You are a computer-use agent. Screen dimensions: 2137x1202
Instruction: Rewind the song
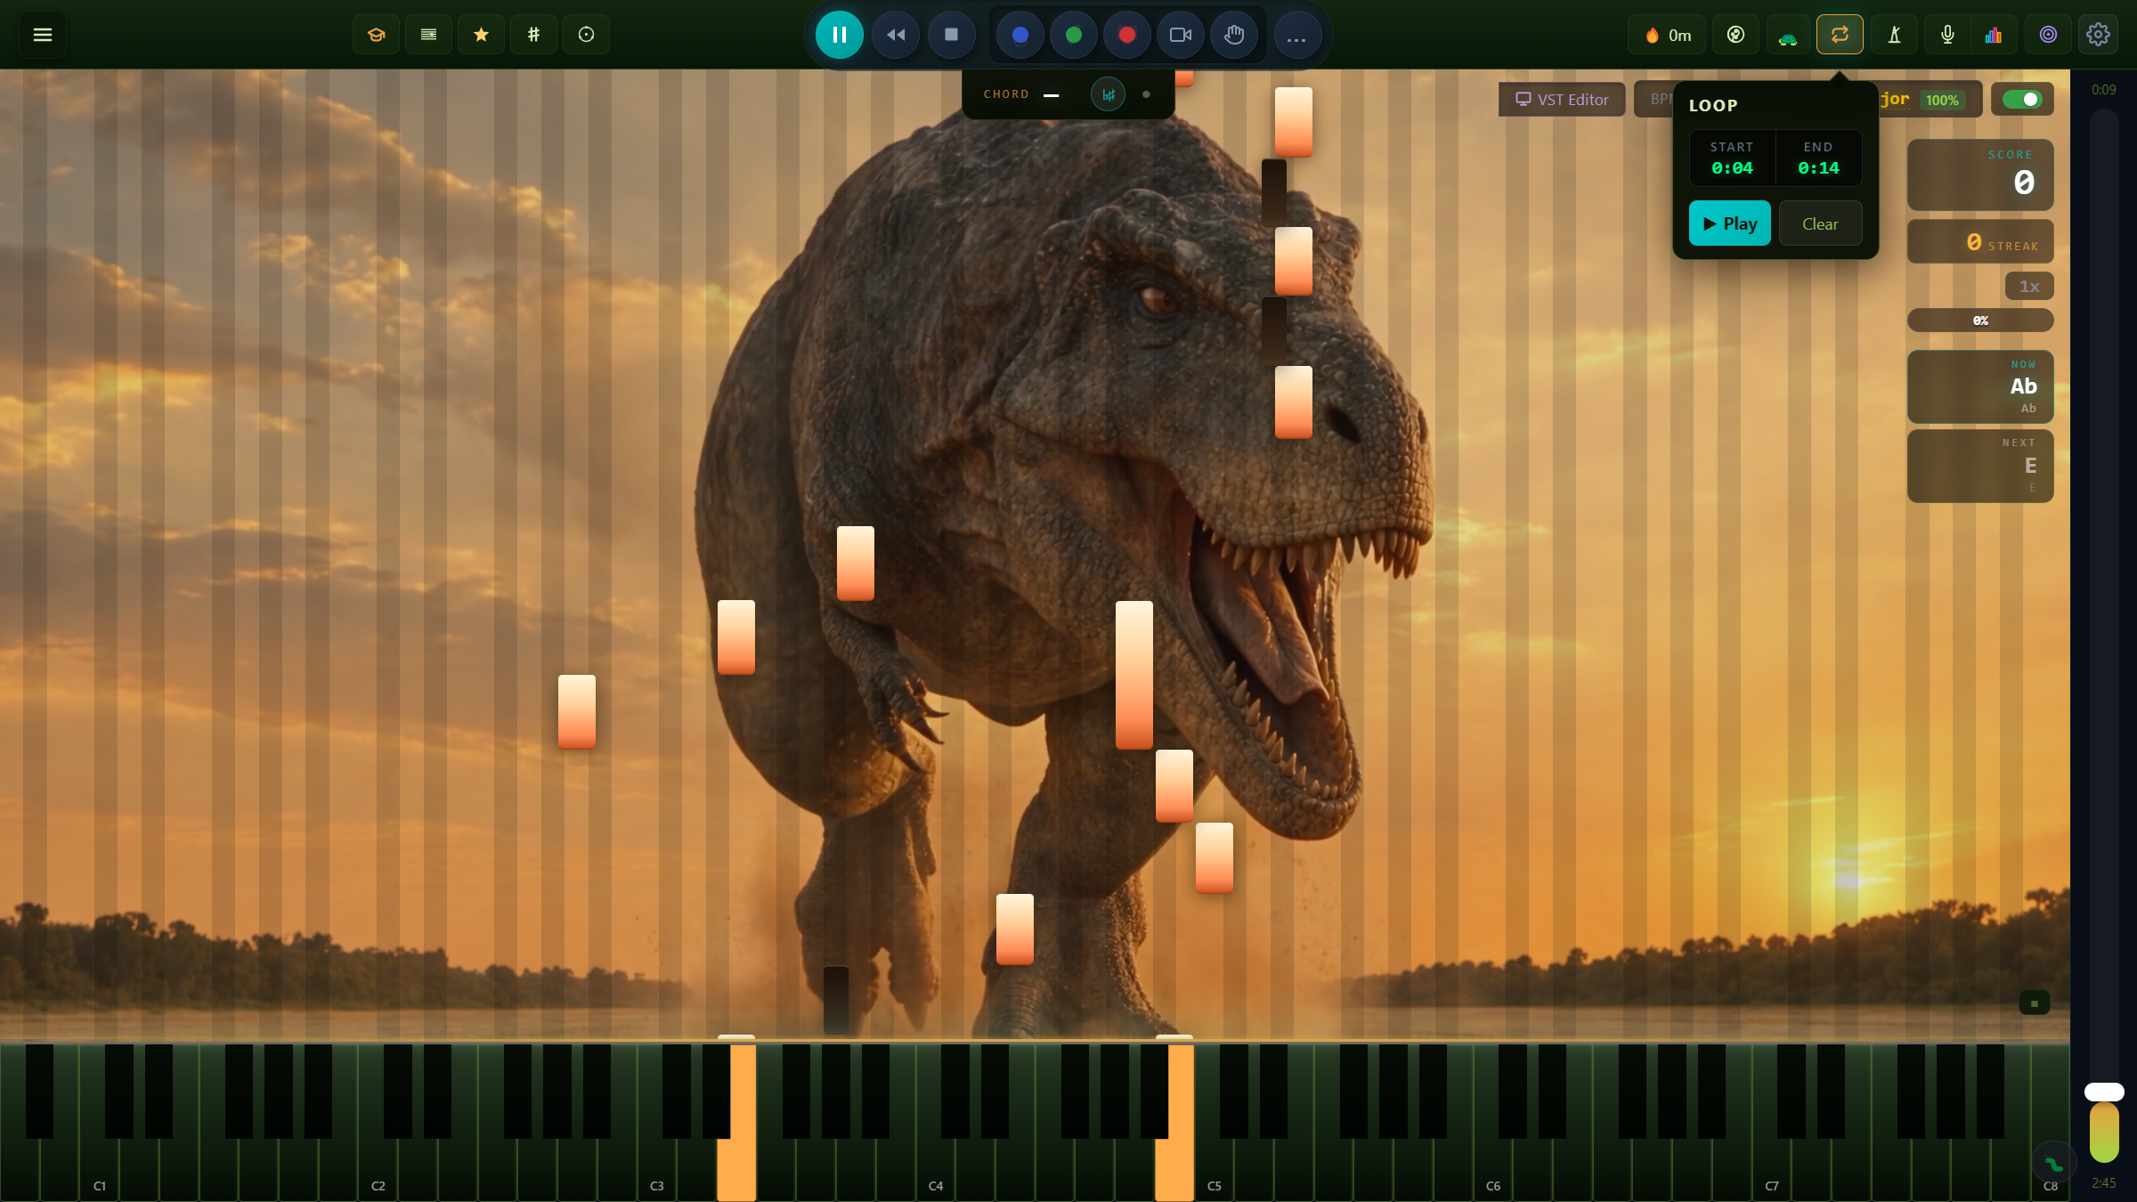(896, 35)
